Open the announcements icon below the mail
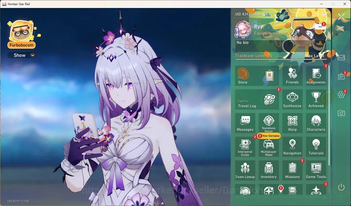 point(341,76)
